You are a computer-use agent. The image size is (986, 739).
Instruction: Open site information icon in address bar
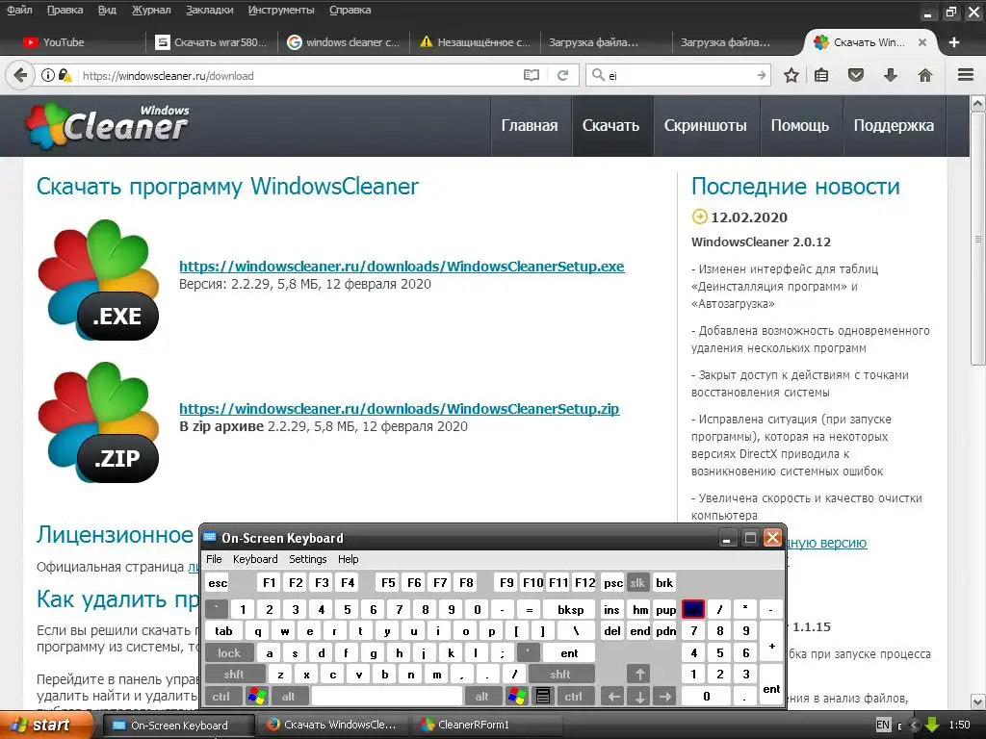[48, 75]
